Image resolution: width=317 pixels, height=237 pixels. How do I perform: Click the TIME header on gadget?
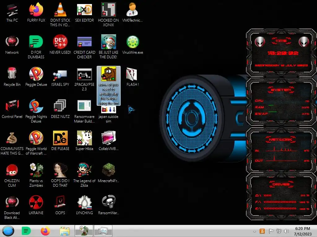pos(281,41)
